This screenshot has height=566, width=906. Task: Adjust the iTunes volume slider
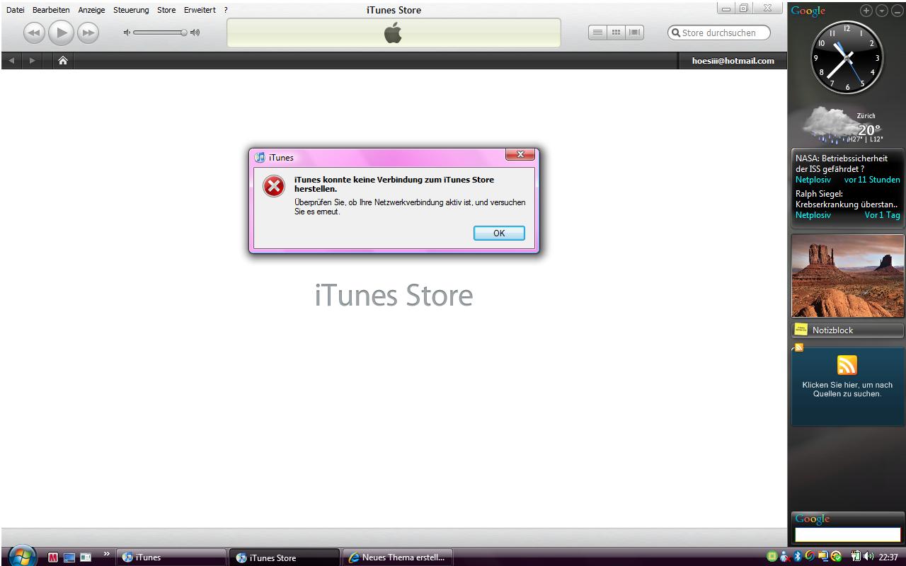click(160, 33)
